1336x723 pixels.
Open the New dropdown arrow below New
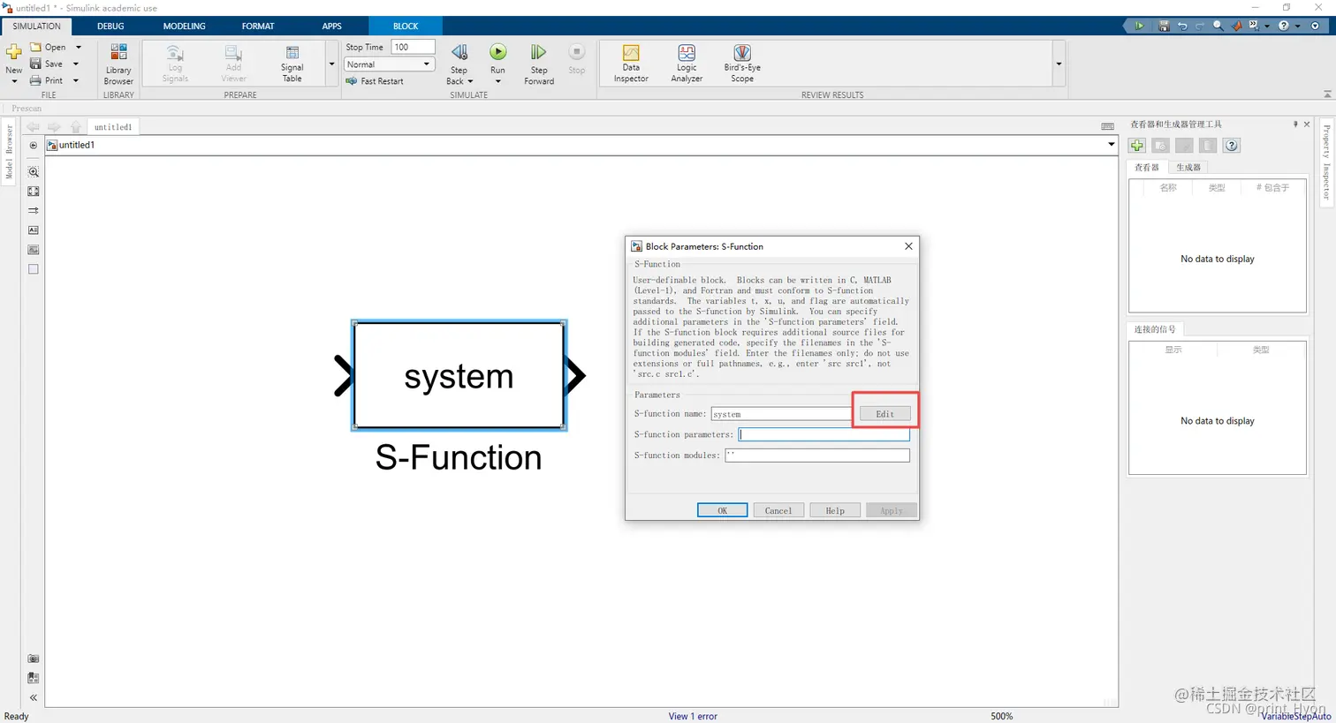click(14, 81)
